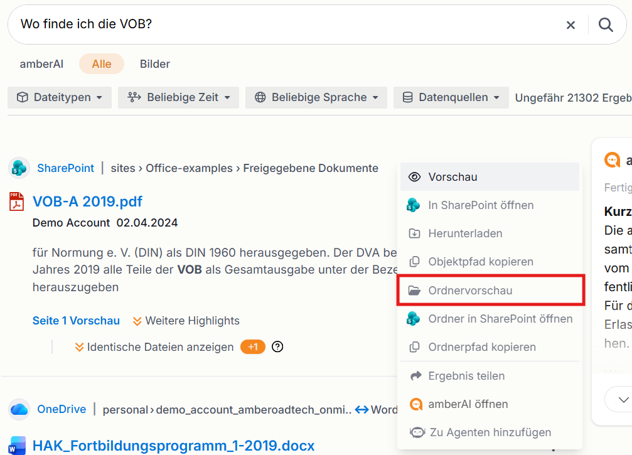Click the OneDrive cloud icon
Viewport: 632px width, 455px height.
point(19,409)
